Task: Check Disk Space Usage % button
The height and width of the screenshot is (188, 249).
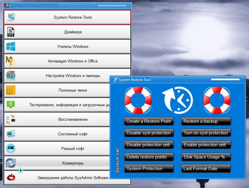Action: pyautogui.click(x=206, y=157)
